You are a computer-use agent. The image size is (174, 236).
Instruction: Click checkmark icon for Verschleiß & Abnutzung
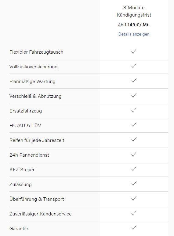(134, 95)
